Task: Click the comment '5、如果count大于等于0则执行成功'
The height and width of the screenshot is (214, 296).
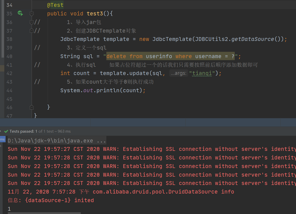Action: 110,82
